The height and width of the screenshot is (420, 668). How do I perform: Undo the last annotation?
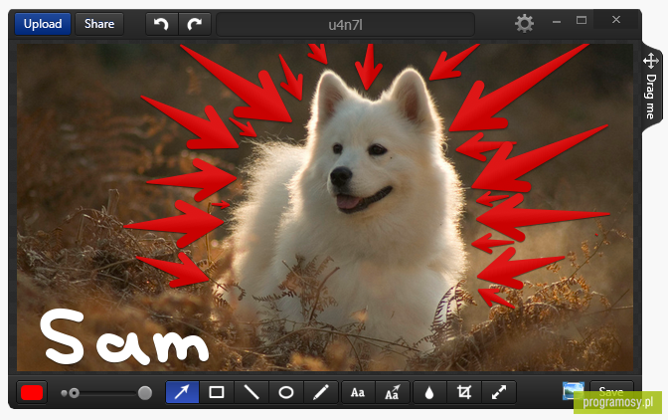(x=161, y=24)
